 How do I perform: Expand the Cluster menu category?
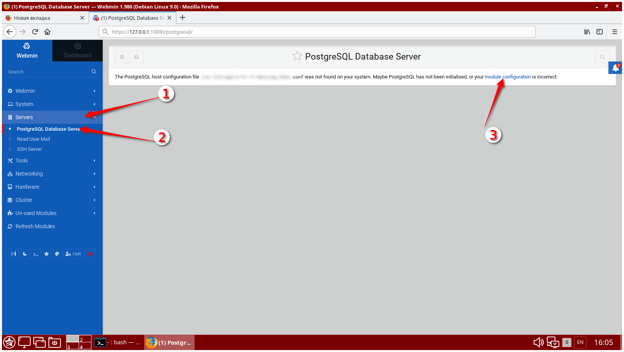[52, 200]
